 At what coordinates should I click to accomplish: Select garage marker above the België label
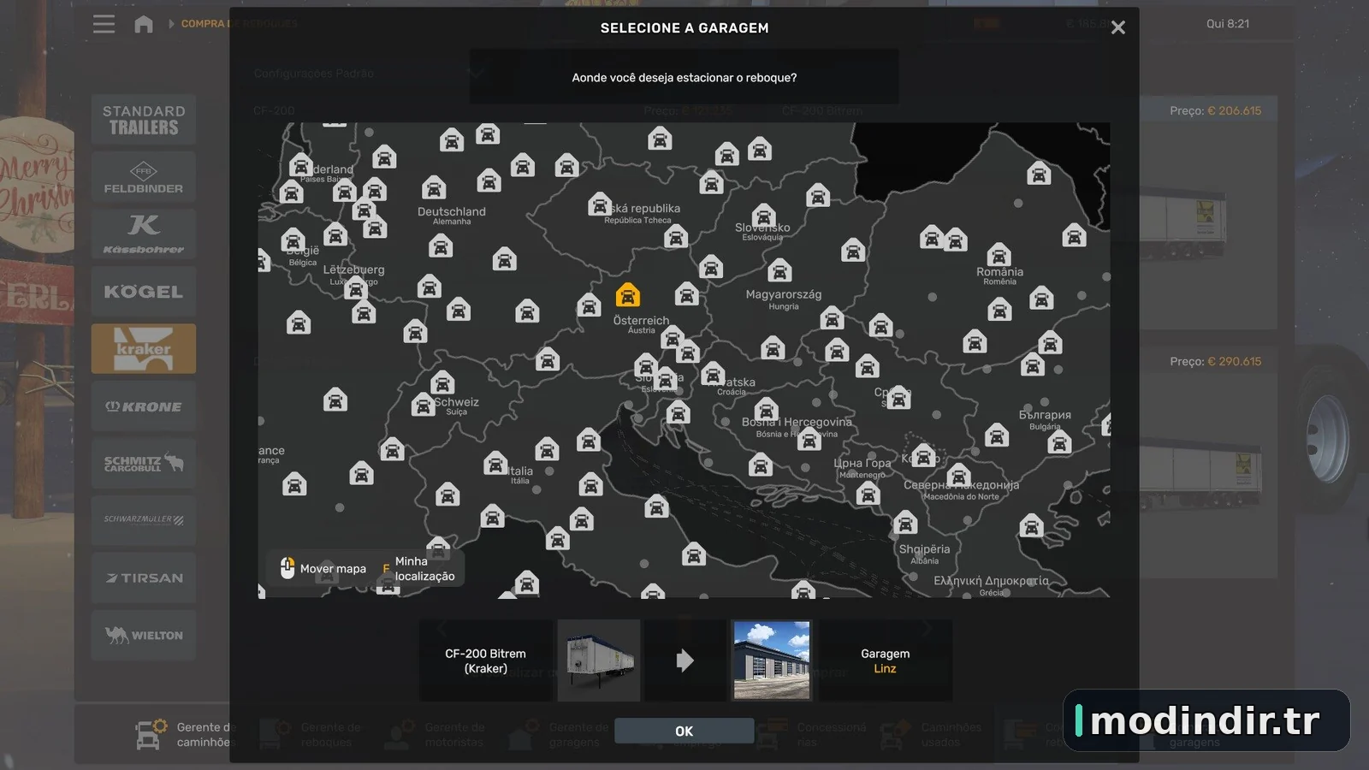tap(293, 240)
